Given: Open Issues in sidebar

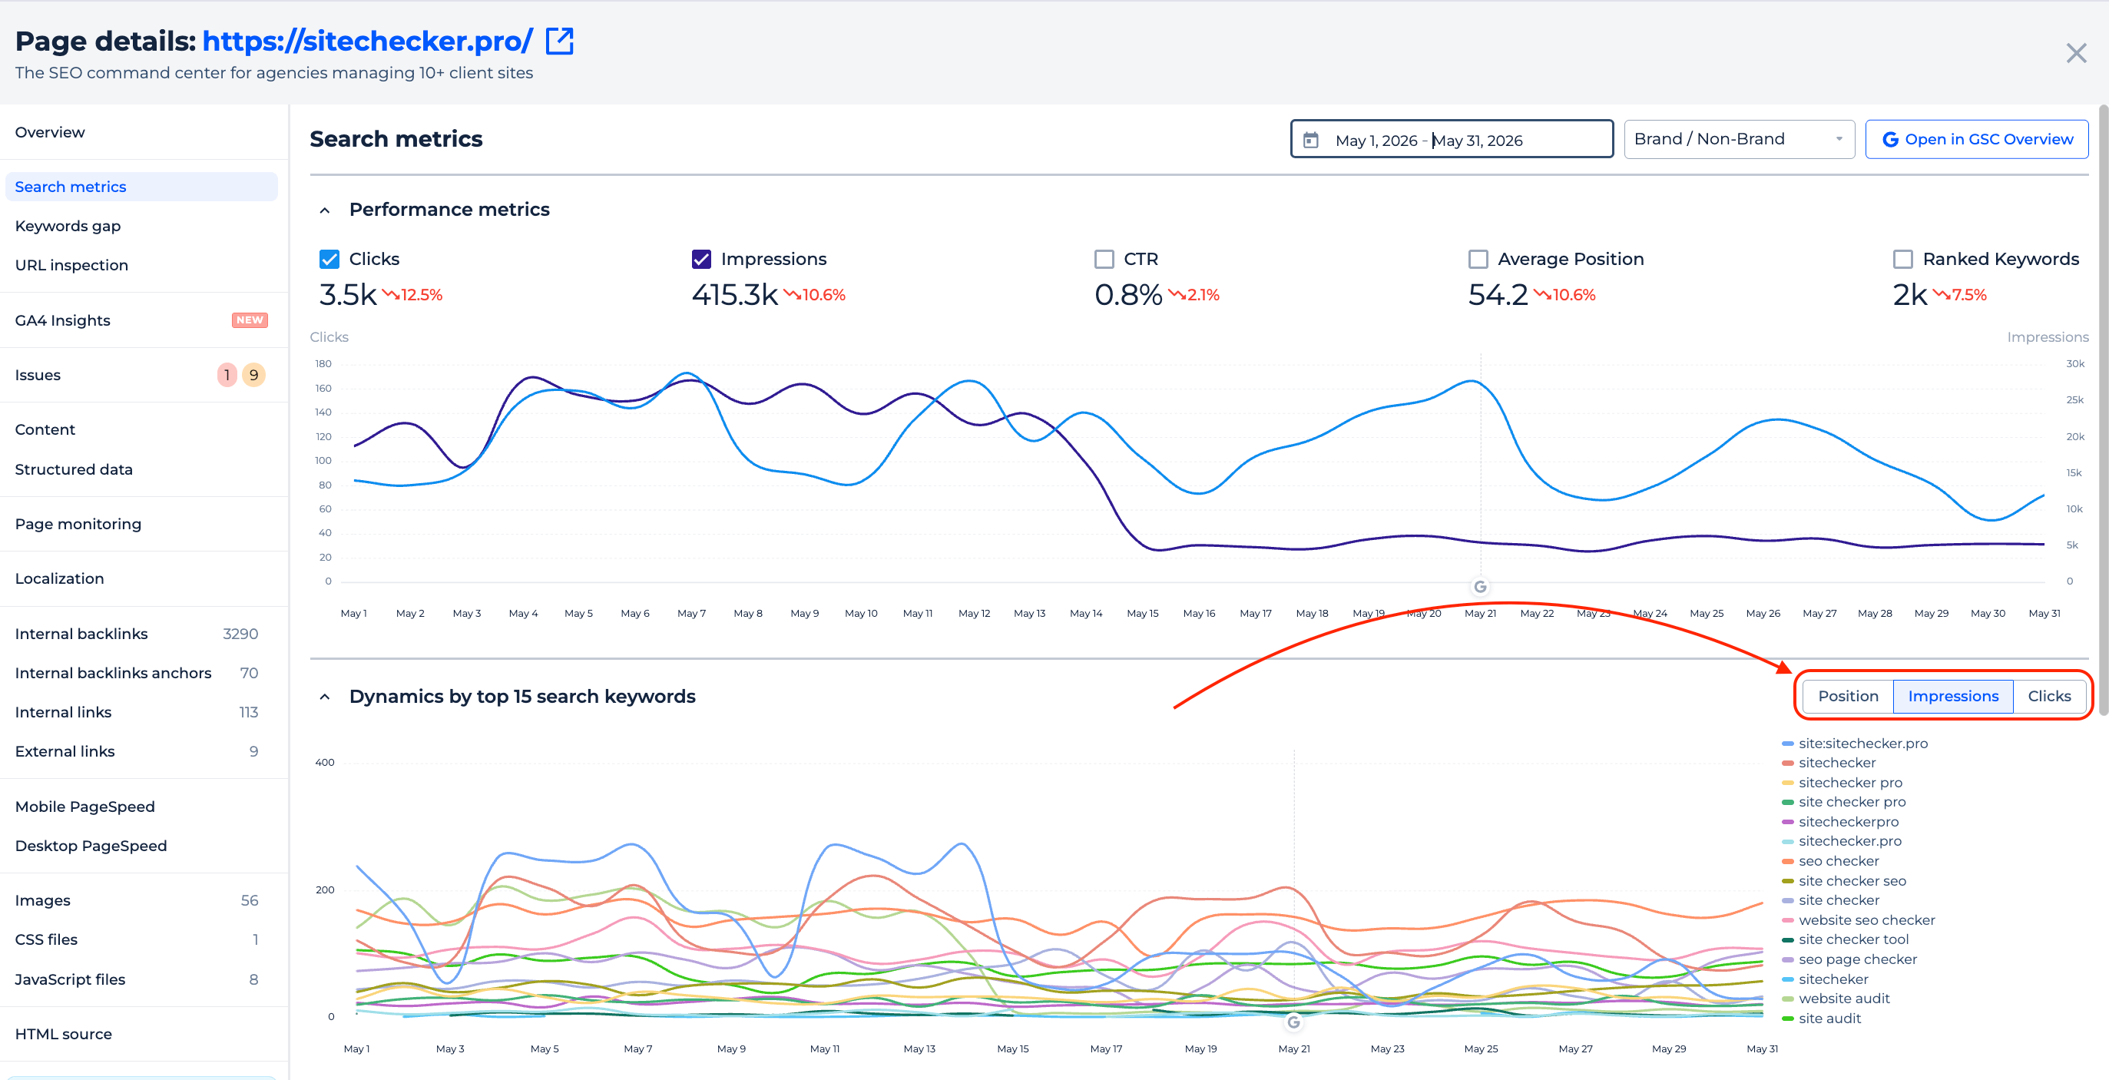Looking at the screenshot, I should click(x=38, y=375).
